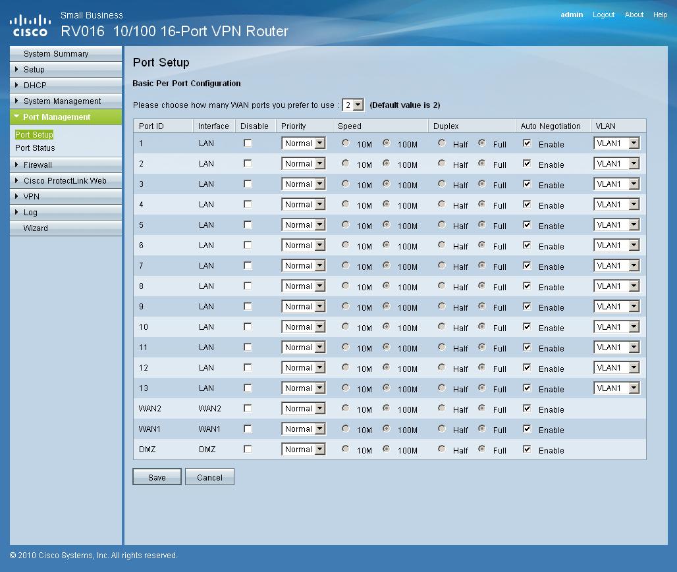This screenshot has height=572, width=677.
Task: Check Disable for port 3
Action: click(248, 184)
